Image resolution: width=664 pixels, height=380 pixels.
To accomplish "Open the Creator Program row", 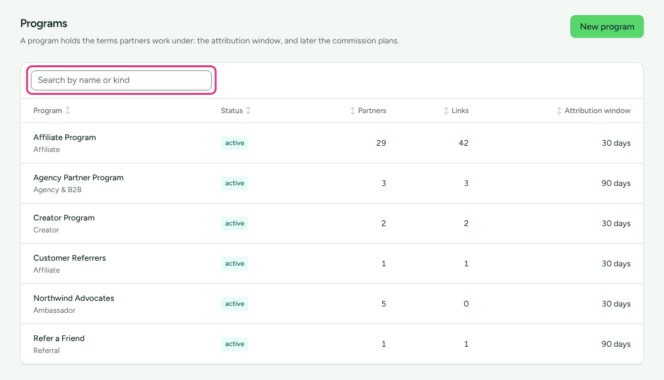I will [x=332, y=224].
